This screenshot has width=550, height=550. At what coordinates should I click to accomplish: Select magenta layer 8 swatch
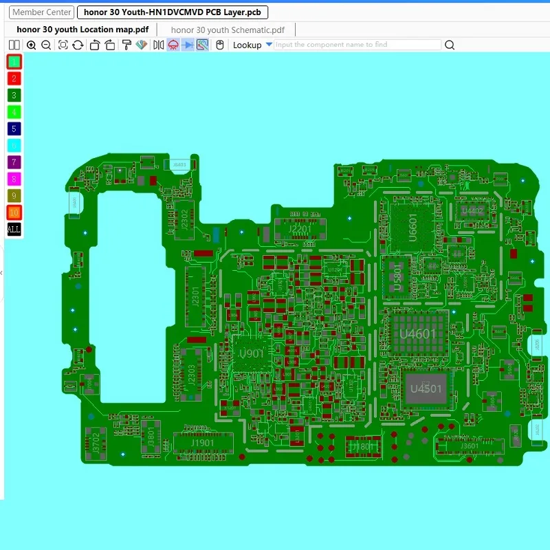click(x=14, y=179)
